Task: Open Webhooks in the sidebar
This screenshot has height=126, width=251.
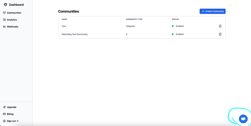Action: [x=13, y=26]
